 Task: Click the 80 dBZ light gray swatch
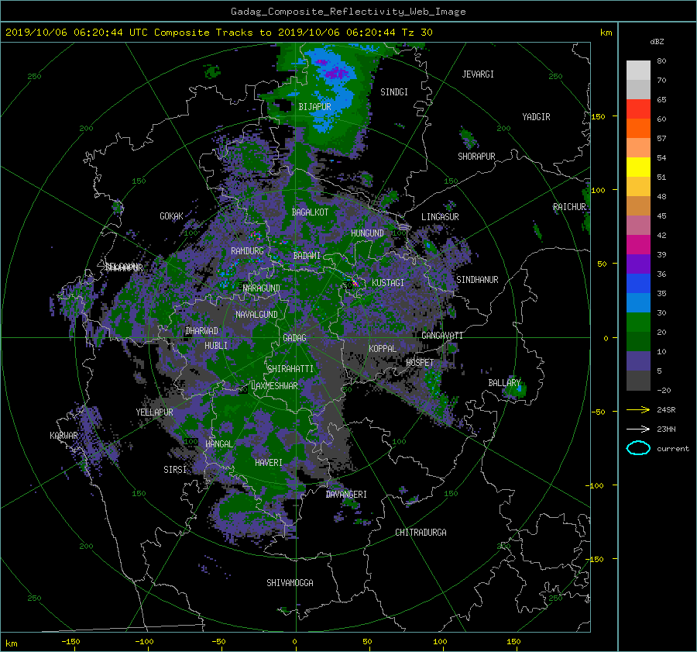(x=638, y=70)
